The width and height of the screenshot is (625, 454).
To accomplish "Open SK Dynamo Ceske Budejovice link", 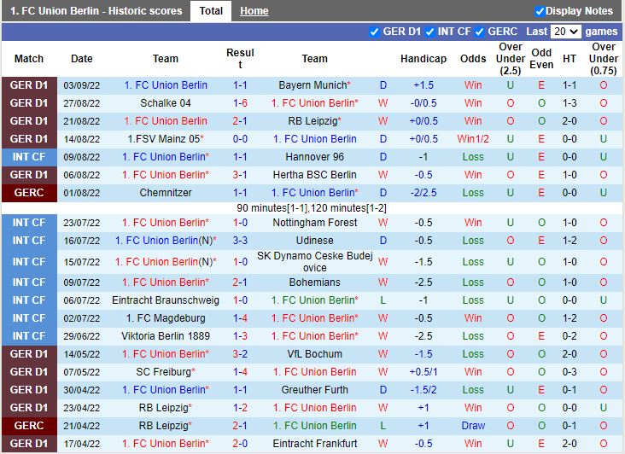I will coord(314,262).
